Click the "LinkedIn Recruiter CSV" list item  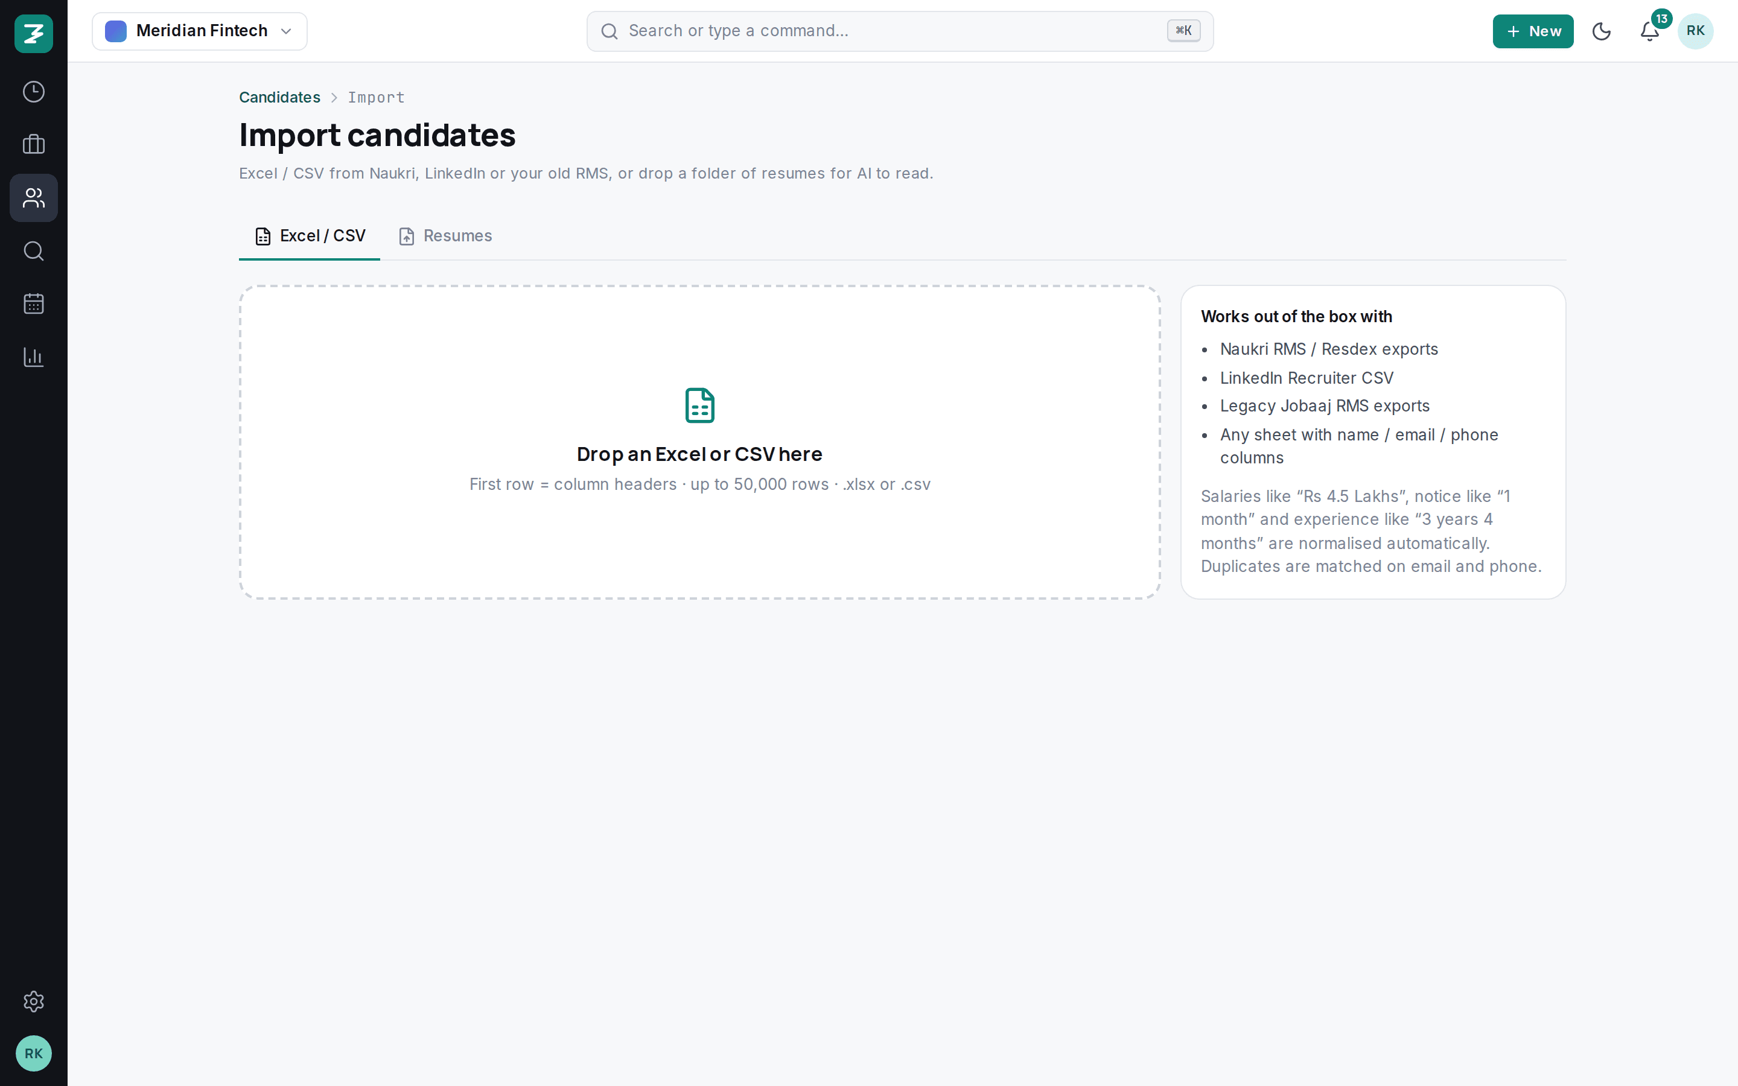pos(1307,378)
